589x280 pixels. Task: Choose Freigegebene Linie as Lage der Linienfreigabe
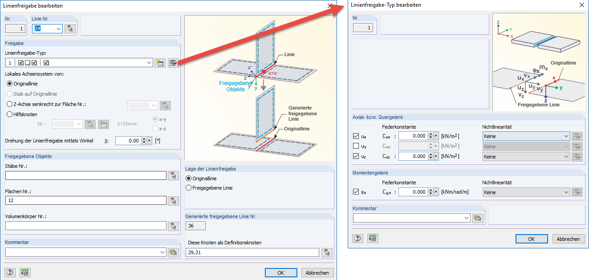[x=189, y=187]
